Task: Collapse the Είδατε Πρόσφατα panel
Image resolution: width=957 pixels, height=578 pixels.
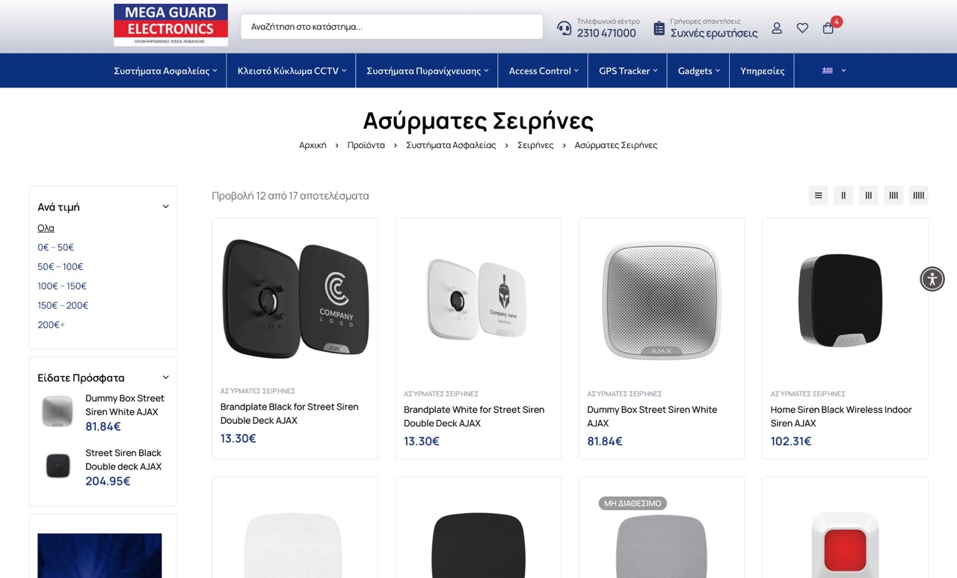Action: [166, 378]
